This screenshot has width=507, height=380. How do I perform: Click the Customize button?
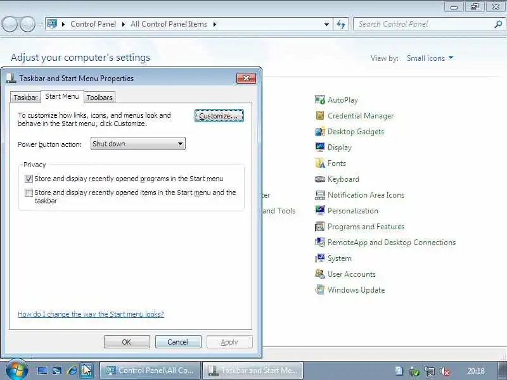[x=219, y=116]
